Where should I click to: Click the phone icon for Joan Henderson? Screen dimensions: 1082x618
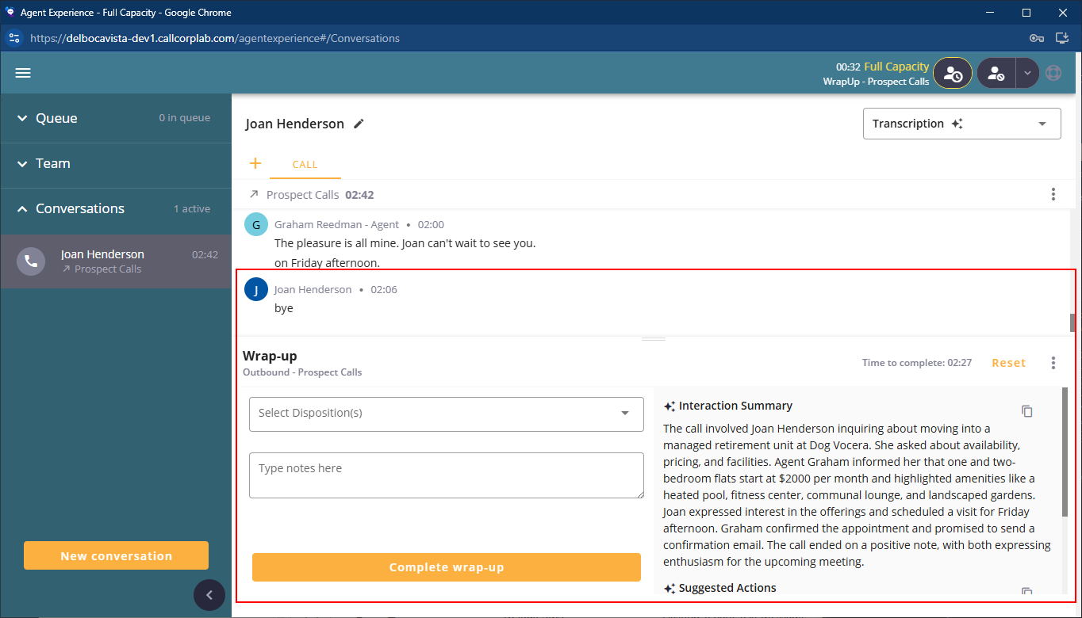click(31, 261)
